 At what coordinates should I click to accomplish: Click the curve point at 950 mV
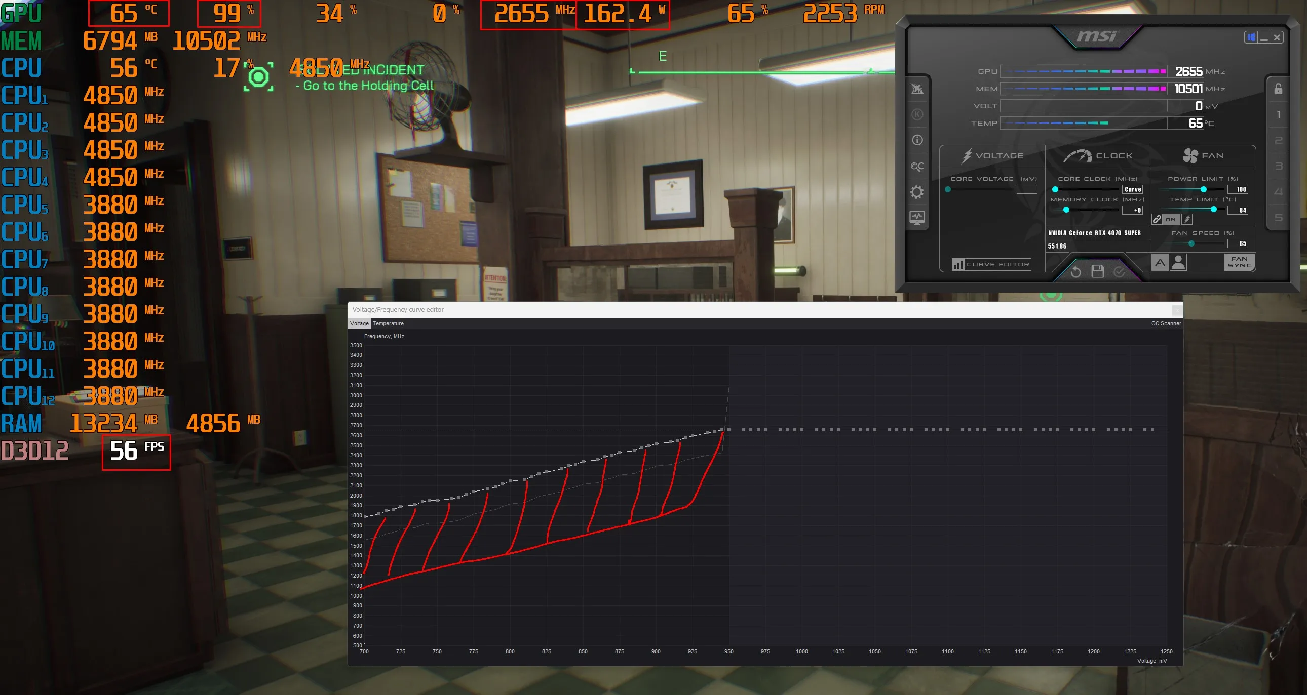point(728,430)
